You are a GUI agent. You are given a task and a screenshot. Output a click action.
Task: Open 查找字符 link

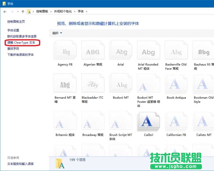[13, 49]
